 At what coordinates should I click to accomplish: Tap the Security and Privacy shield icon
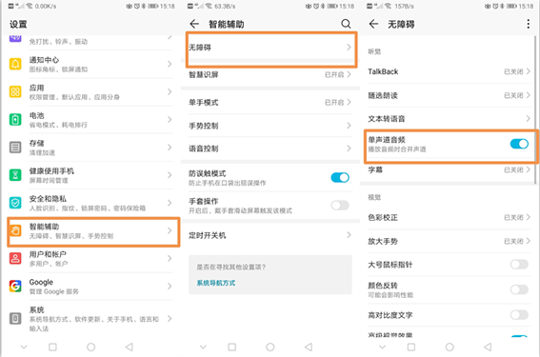click(15, 203)
